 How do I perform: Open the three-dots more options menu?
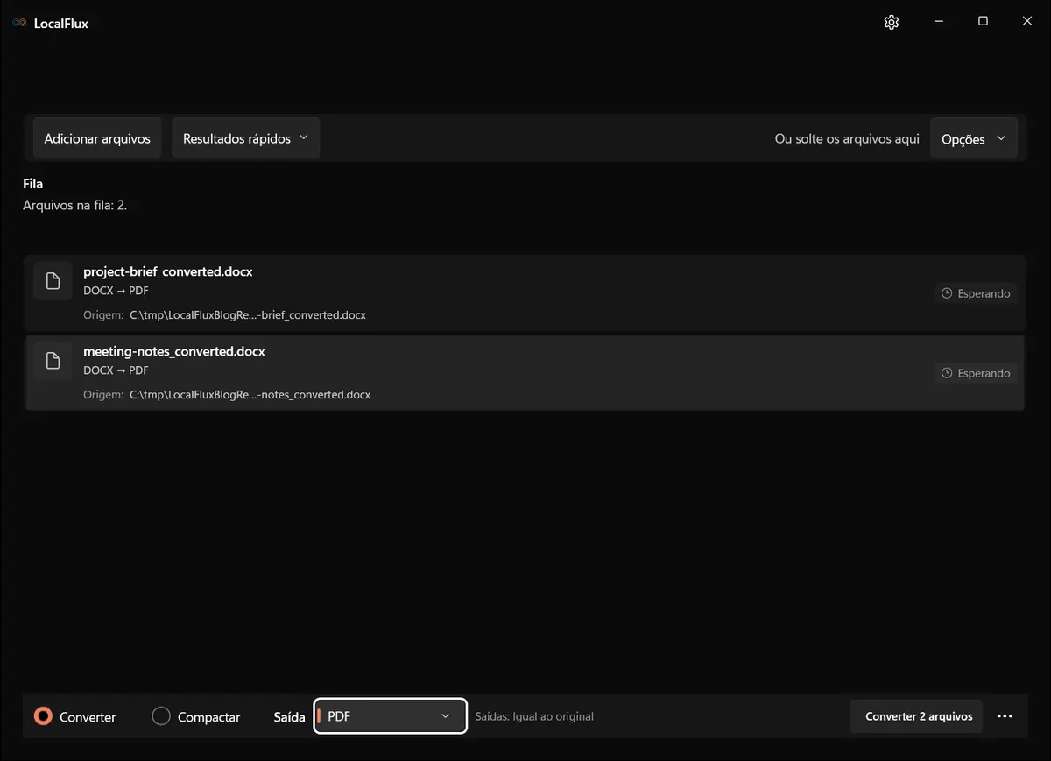coord(1005,716)
